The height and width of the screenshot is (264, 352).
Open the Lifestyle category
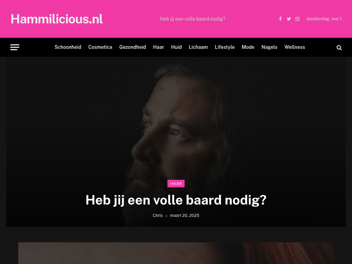[x=225, y=47]
